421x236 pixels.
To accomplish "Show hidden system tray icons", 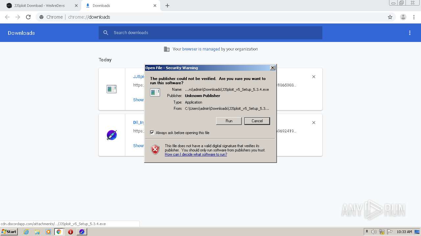I will 367,232.
